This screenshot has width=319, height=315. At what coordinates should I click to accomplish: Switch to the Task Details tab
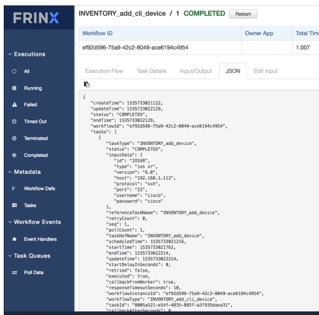(x=152, y=71)
